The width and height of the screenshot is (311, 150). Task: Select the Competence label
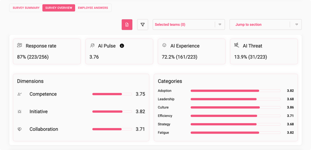pyautogui.click(x=43, y=94)
